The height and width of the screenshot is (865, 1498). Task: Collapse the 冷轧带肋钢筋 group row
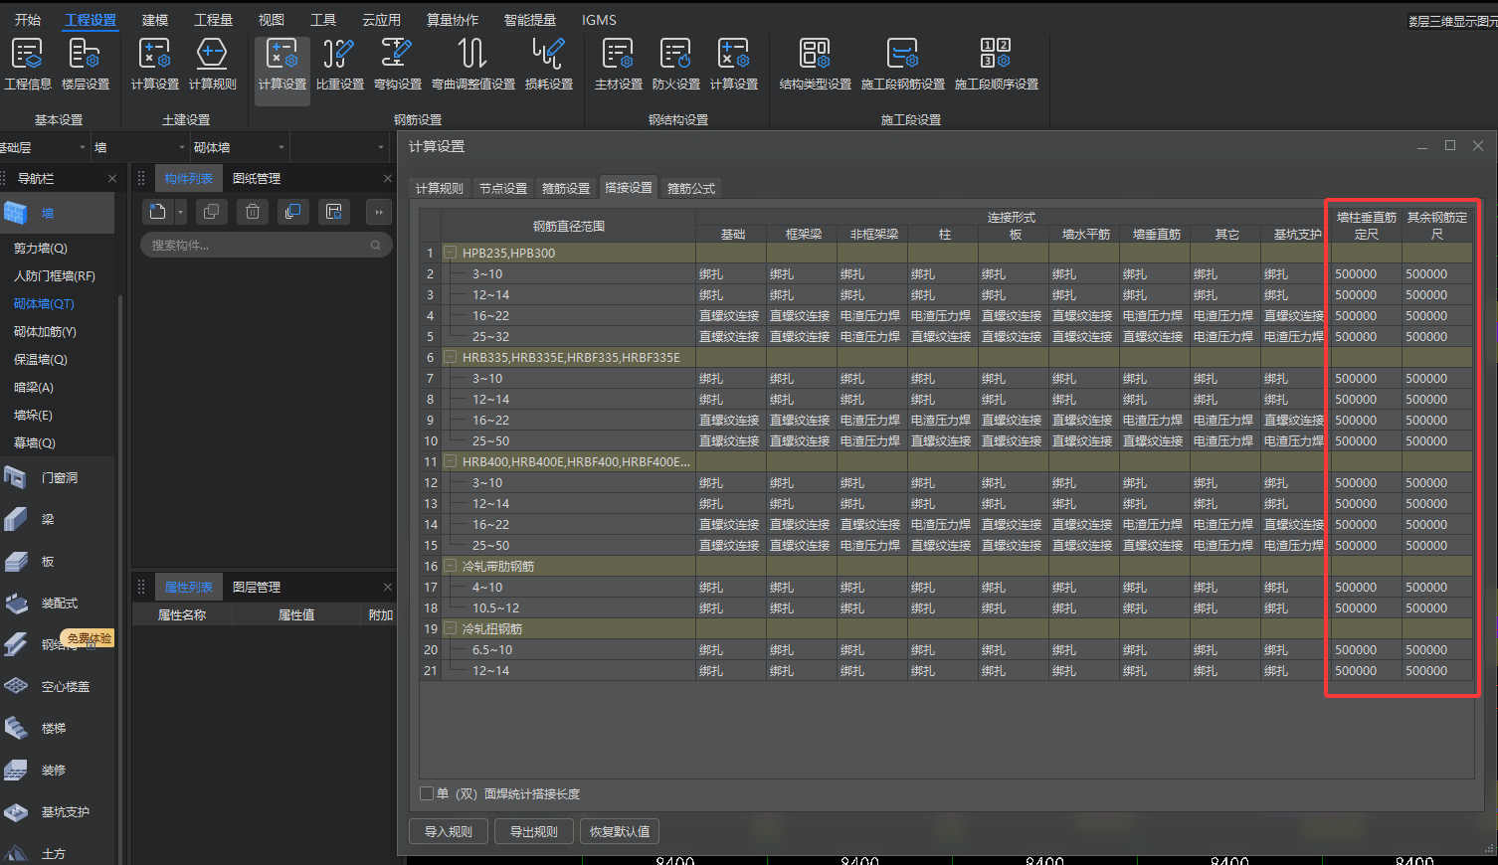[x=451, y=566]
